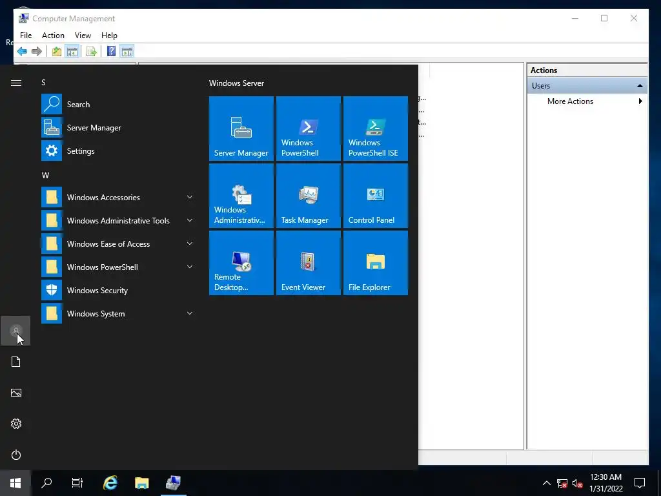
Task: Expand the Windows Ease of Access folder
Action: (x=117, y=243)
